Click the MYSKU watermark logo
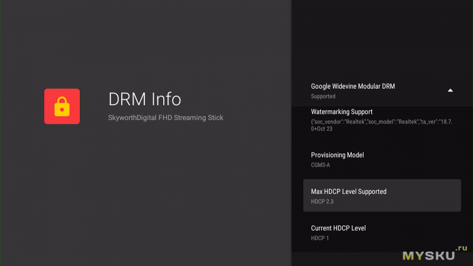This screenshot has width=473, height=266. (429, 255)
